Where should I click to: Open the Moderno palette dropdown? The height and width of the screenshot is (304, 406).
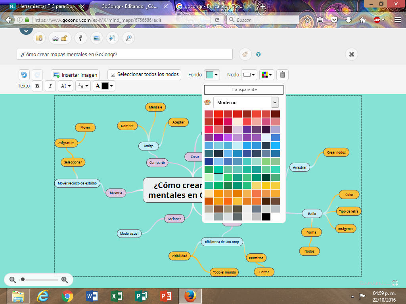(x=246, y=103)
